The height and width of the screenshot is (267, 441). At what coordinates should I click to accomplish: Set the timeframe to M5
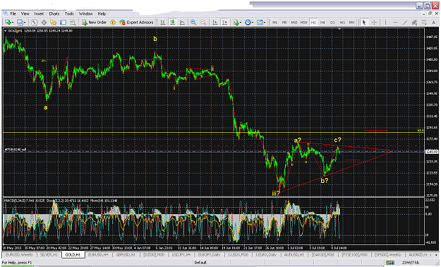click(284, 23)
